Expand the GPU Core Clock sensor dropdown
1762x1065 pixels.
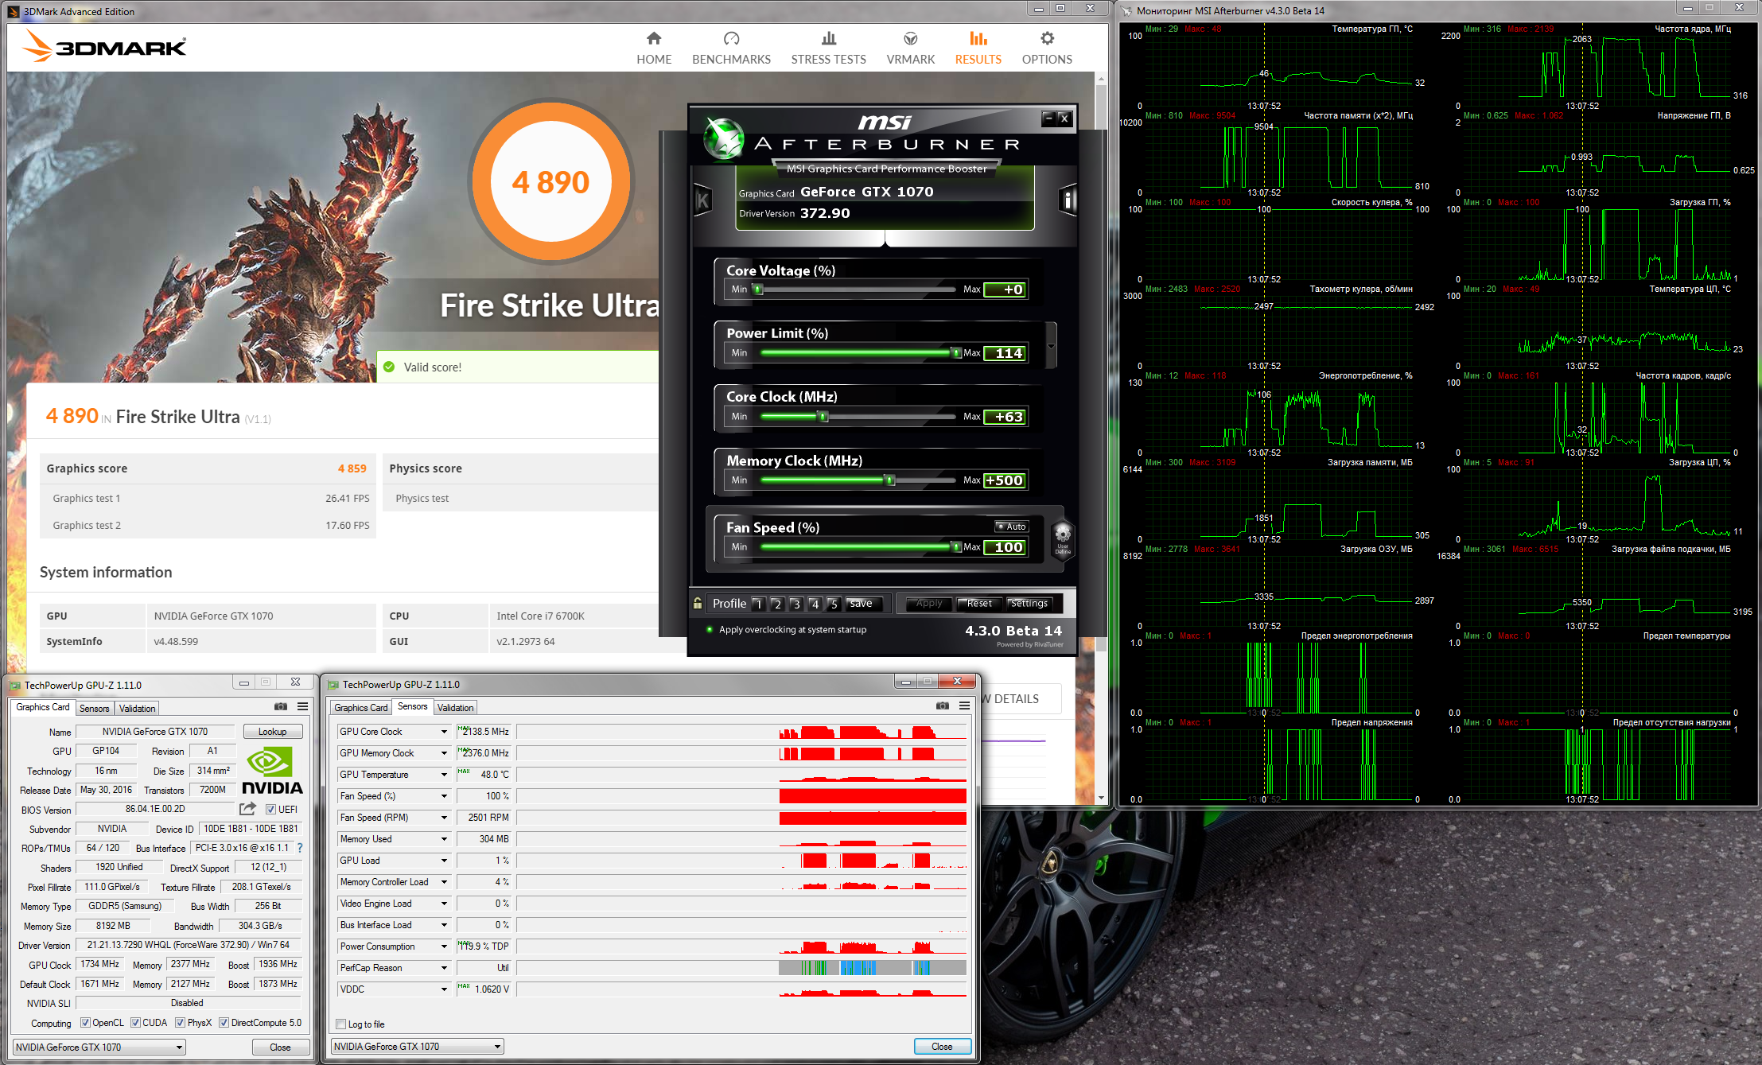(x=444, y=732)
